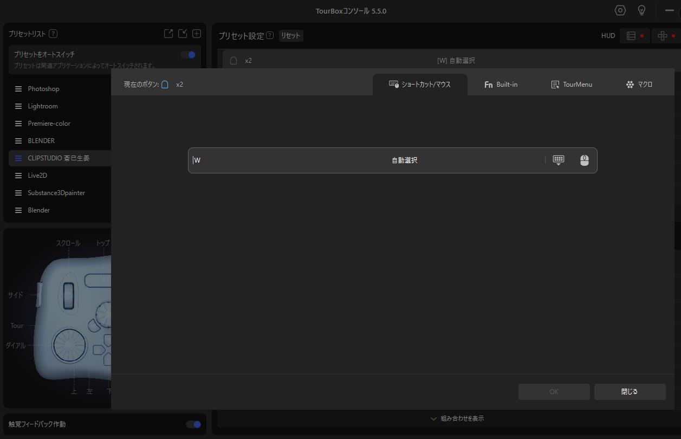Switch to the Built-in tab
Viewport: 681px width, 439px height.
[501, 85]
